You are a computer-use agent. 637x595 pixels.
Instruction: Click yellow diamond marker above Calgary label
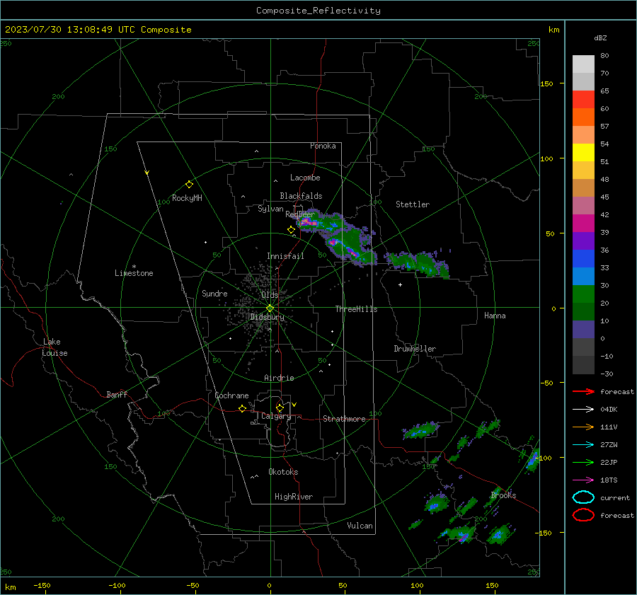pyautogui.click(x=280, y=408)
